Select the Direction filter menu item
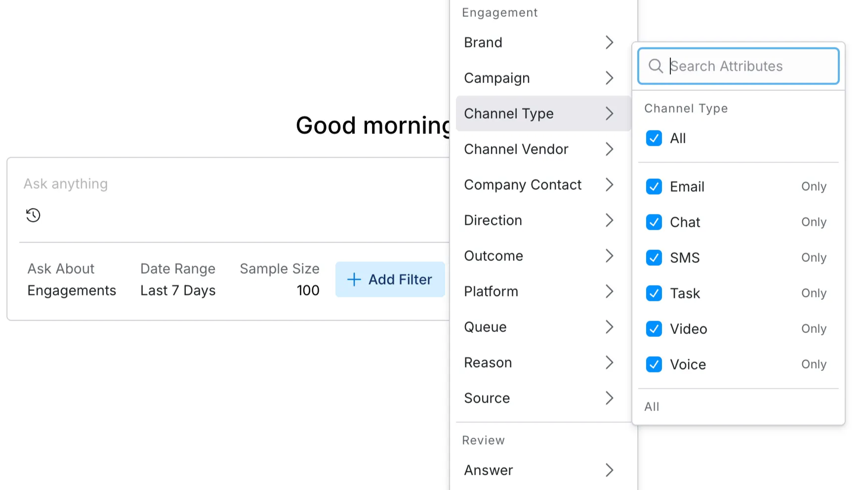This screenshot has height=490, width=860. coord(493,220)
